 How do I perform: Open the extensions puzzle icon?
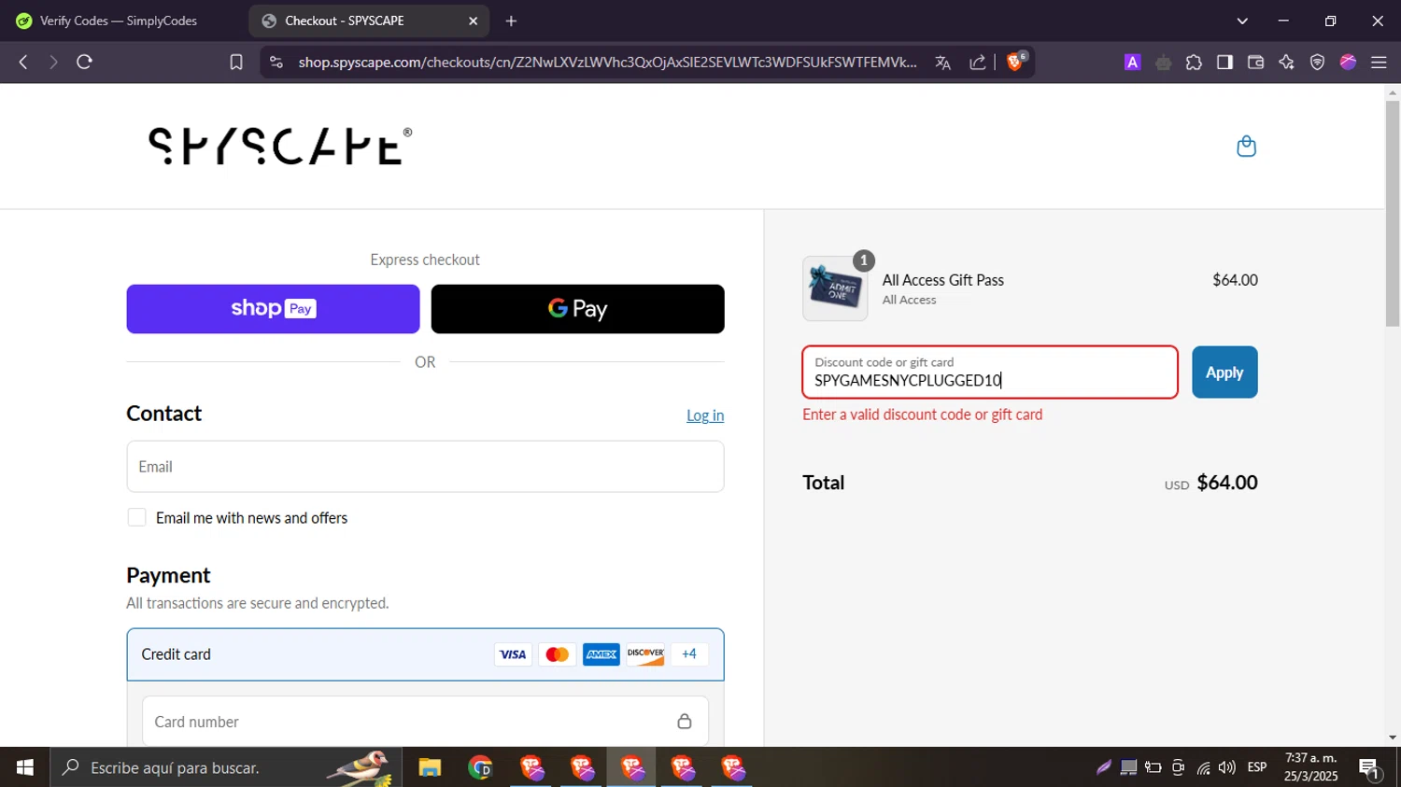[x=1194, y=63]
